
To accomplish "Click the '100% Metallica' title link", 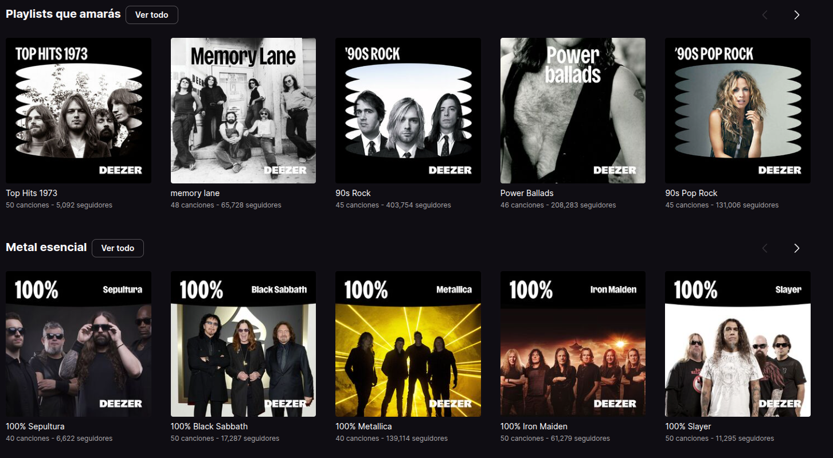I will 363,426.
